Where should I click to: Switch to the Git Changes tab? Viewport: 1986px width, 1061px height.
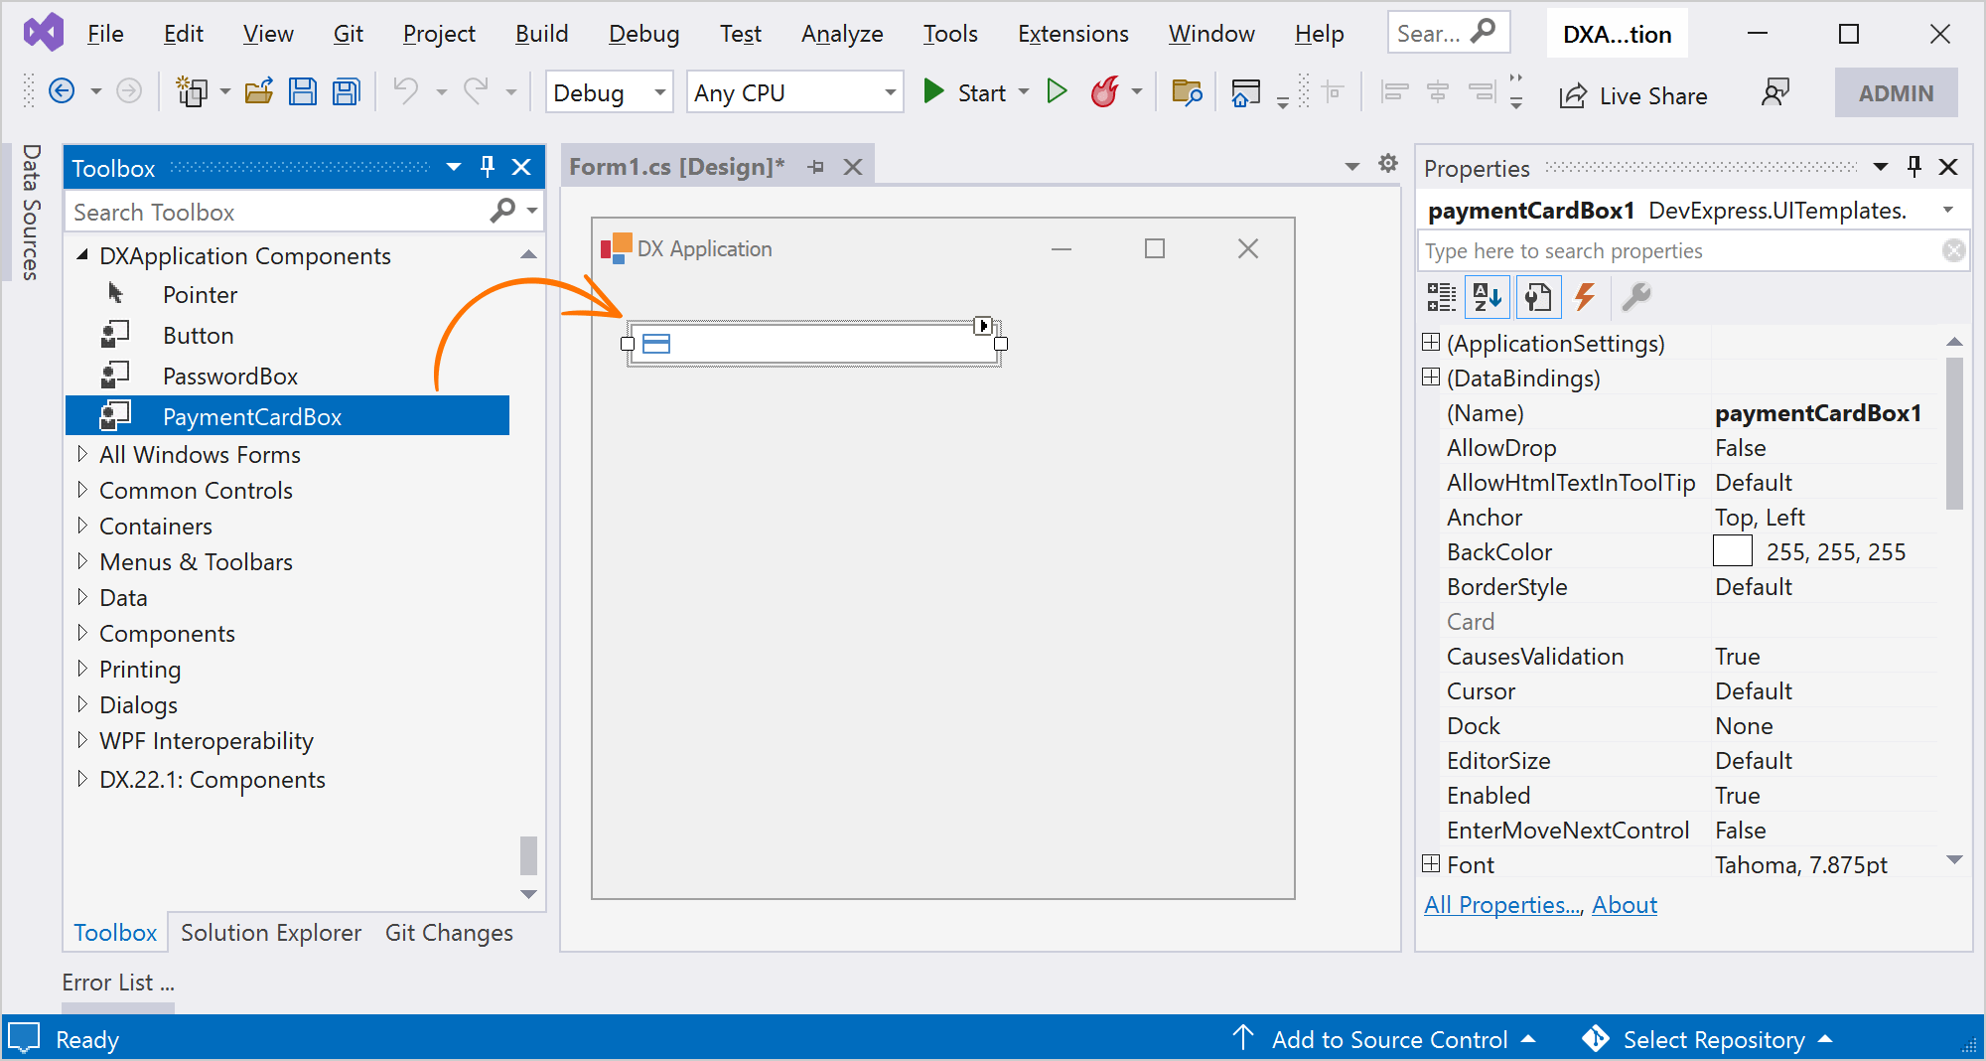[449, 933]
